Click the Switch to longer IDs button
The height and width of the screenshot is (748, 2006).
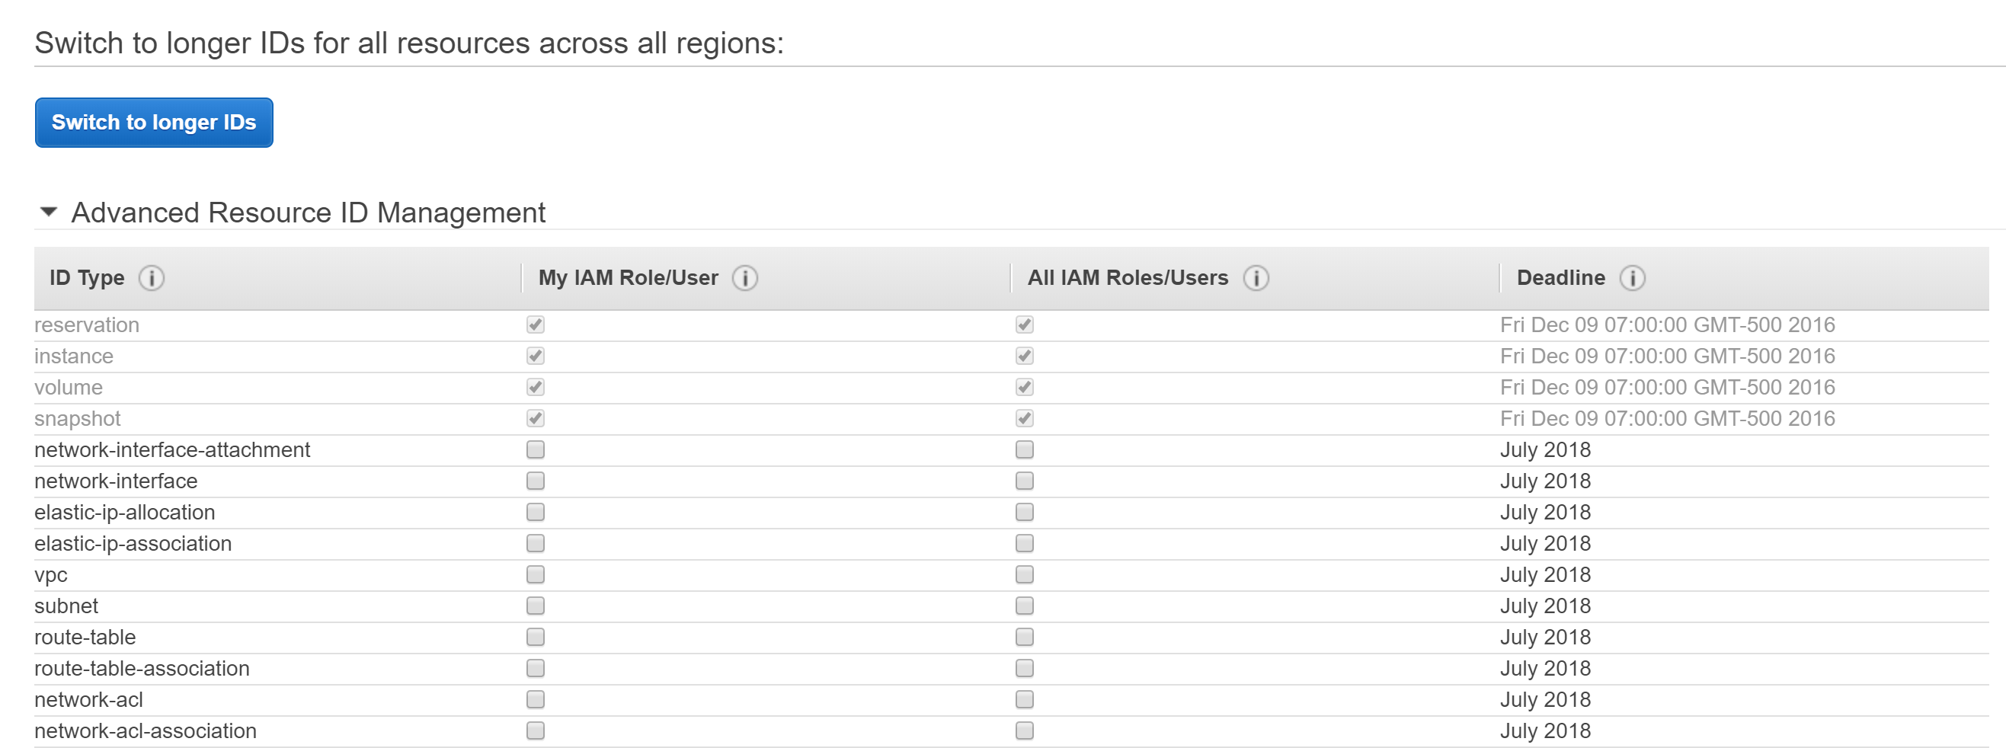point(153,122)
